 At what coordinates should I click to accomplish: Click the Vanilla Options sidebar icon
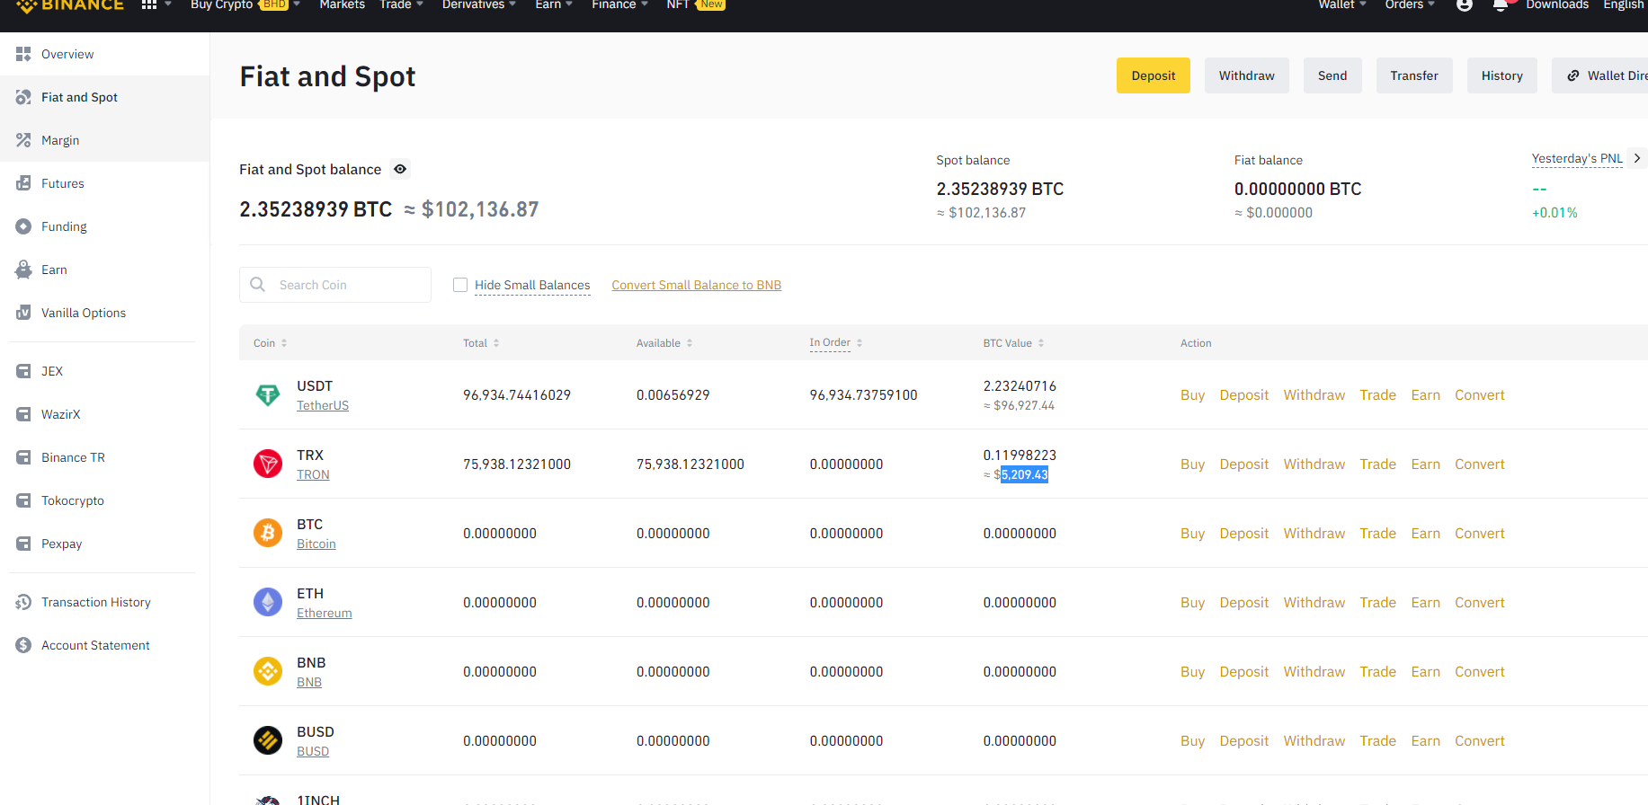coord(23,313)
